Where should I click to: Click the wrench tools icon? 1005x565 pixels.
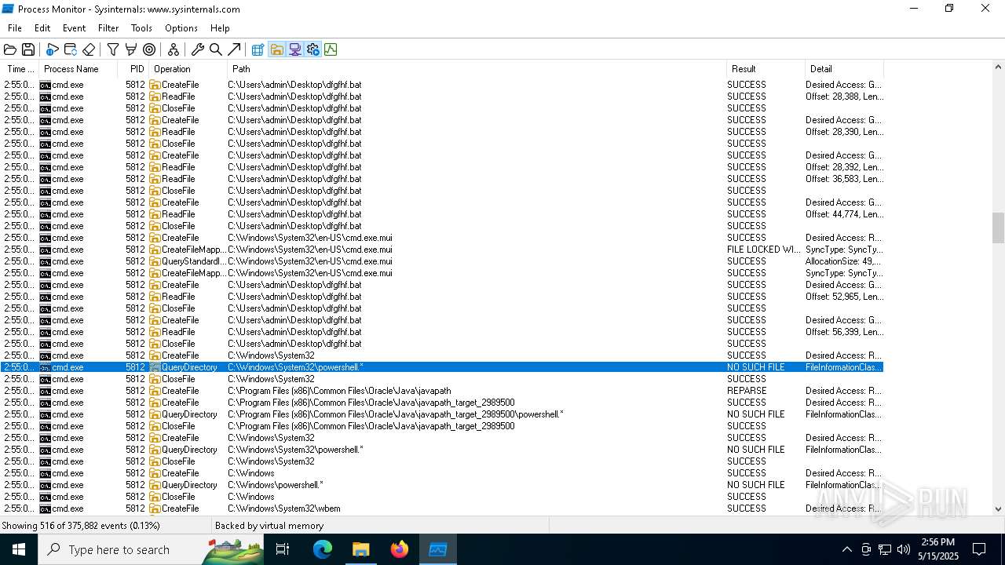pos(198,49)
